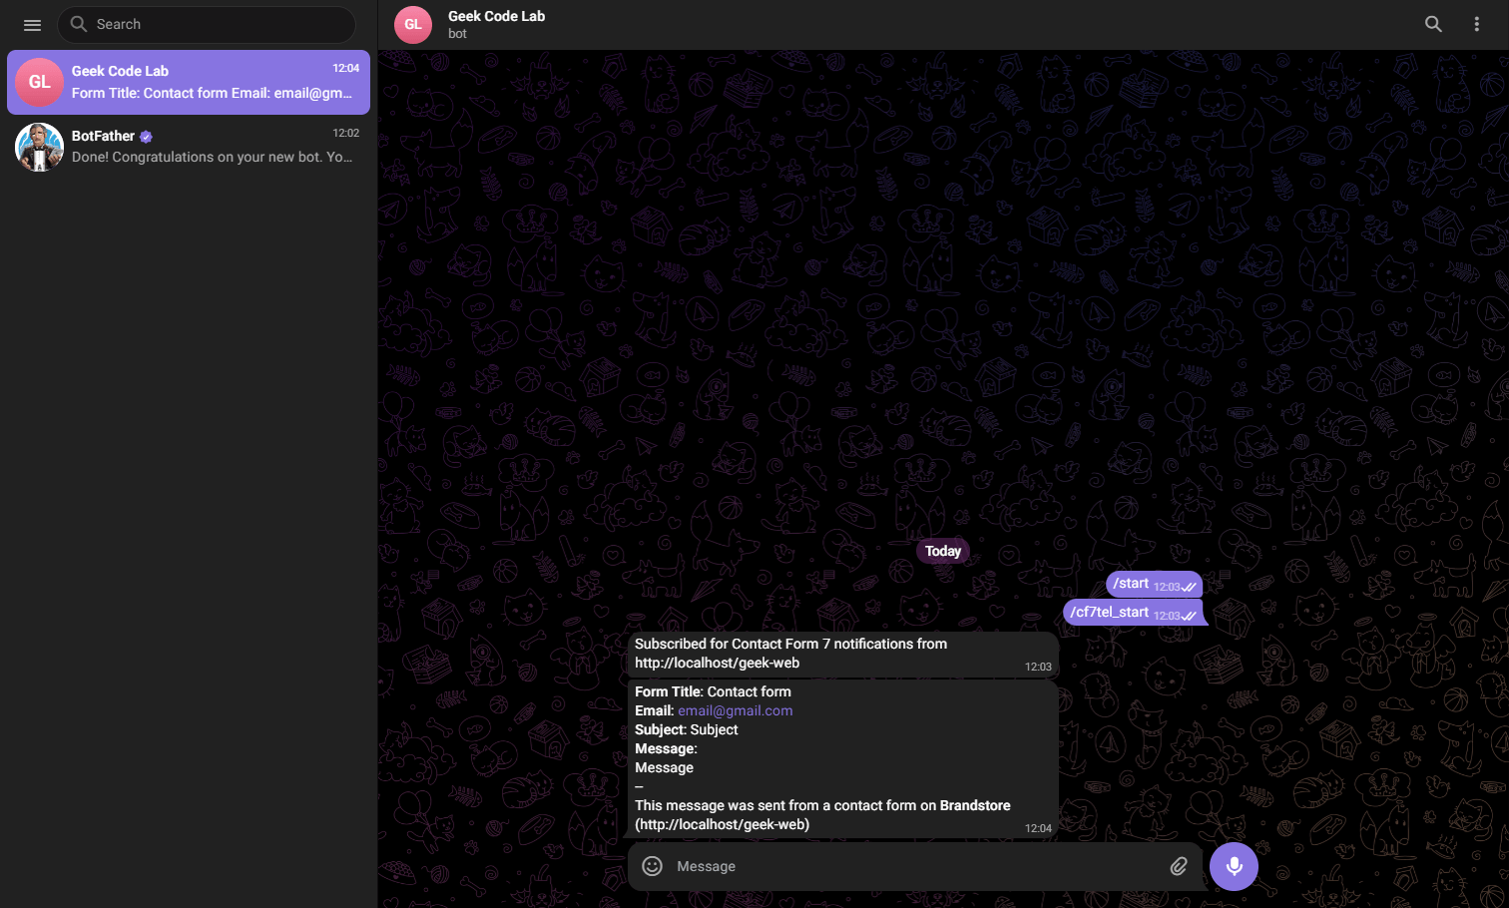This screenshot has width=1509, height=908.
Task: Click the paperclip attach file icon
Action: (1179, 866)
